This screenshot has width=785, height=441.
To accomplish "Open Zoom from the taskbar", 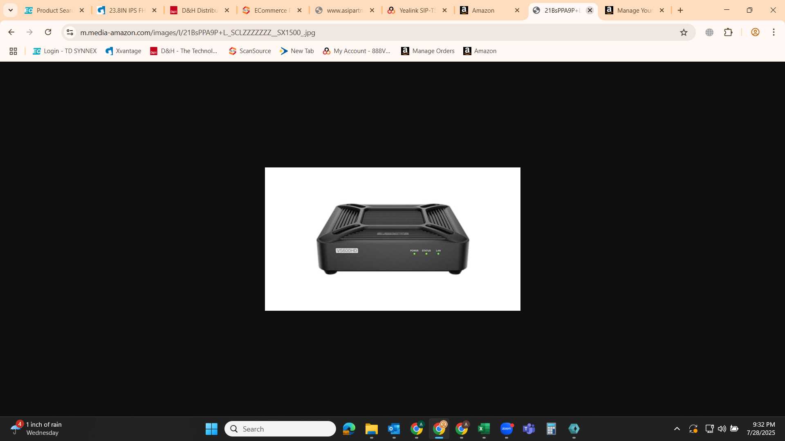I will tap(507, 429).
